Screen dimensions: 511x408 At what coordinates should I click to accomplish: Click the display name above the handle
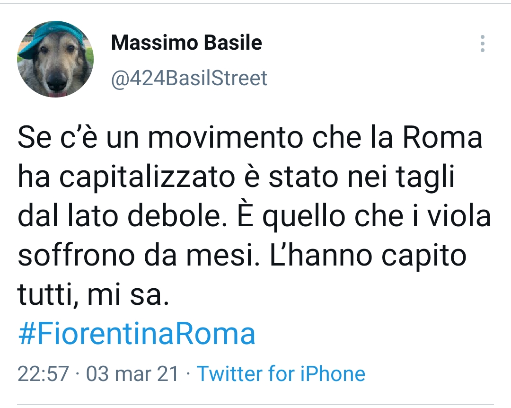185,43
